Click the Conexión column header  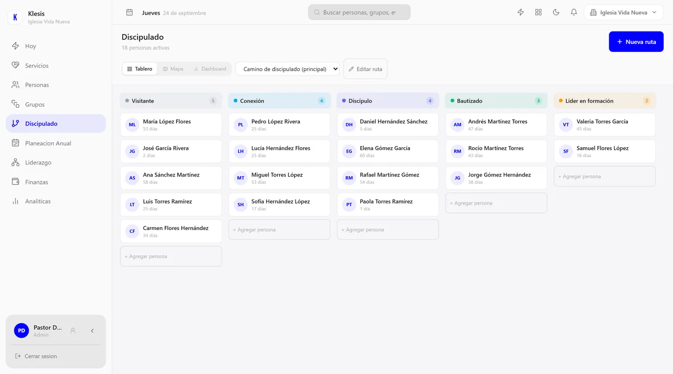280,101
